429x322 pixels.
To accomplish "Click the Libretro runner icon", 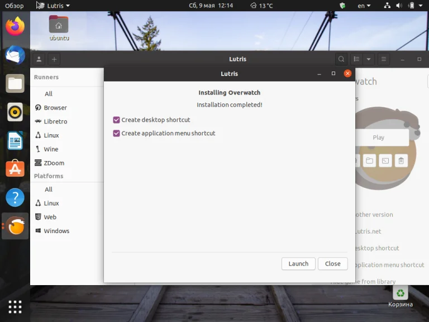I will click(x=38, y=121).
